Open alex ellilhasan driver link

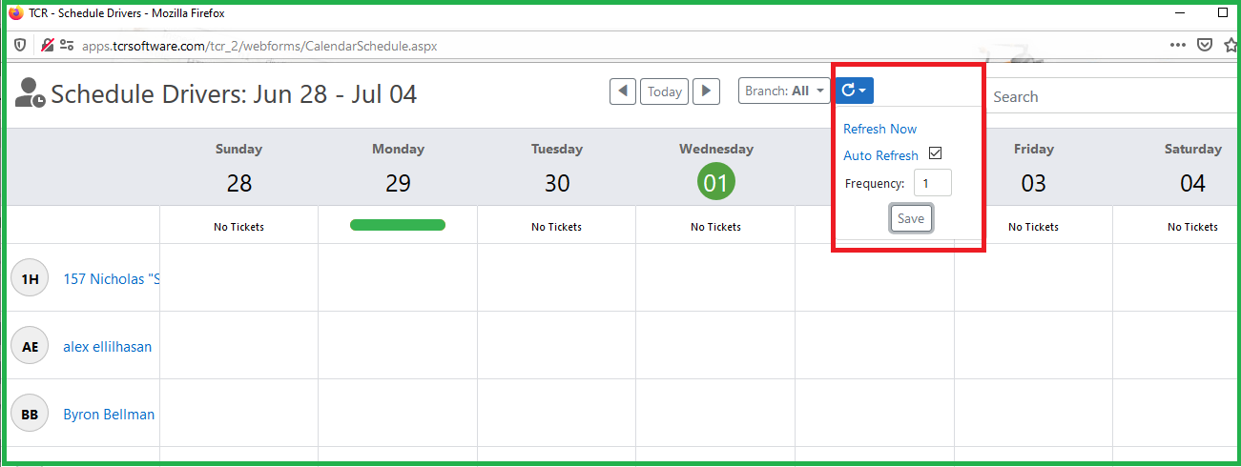tap(107, 347)
